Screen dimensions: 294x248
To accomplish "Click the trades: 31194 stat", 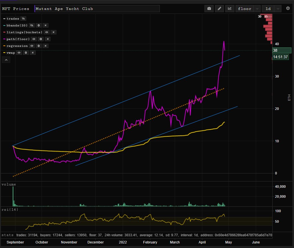I will (27, 235).
